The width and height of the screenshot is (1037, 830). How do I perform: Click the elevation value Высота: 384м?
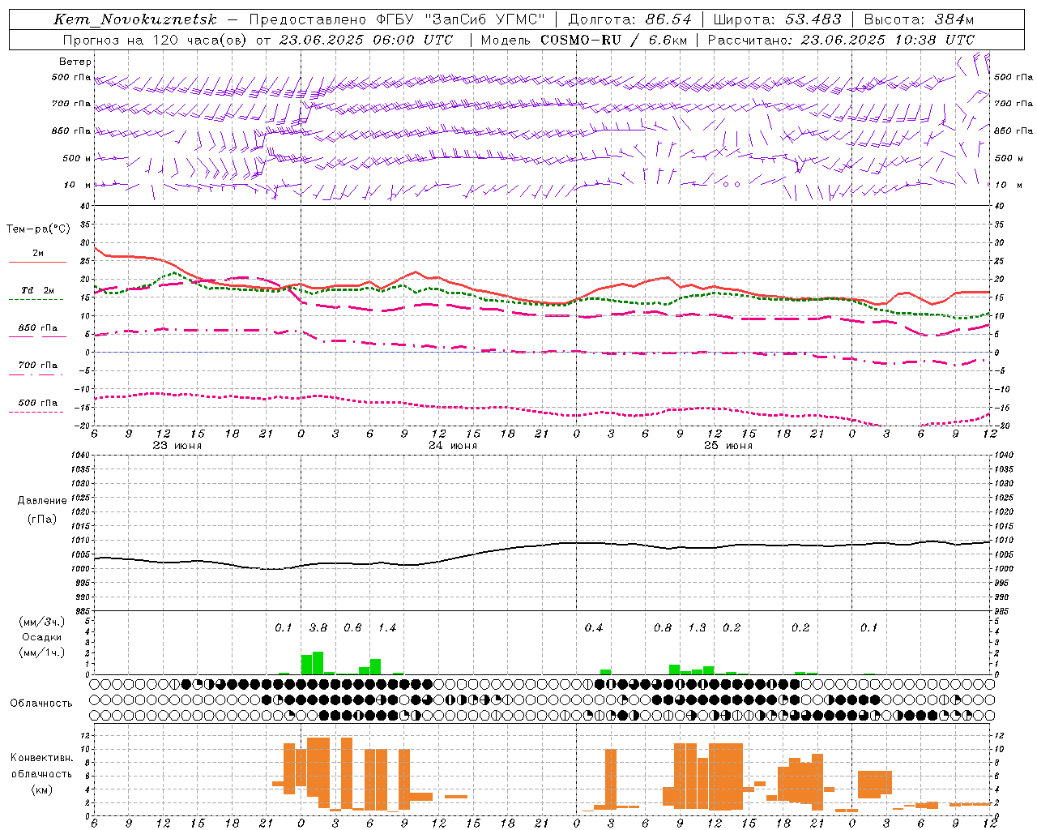(919, 19)
